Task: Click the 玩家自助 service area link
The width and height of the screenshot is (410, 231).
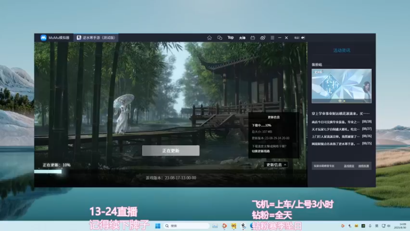Action: tap(324, 166)
